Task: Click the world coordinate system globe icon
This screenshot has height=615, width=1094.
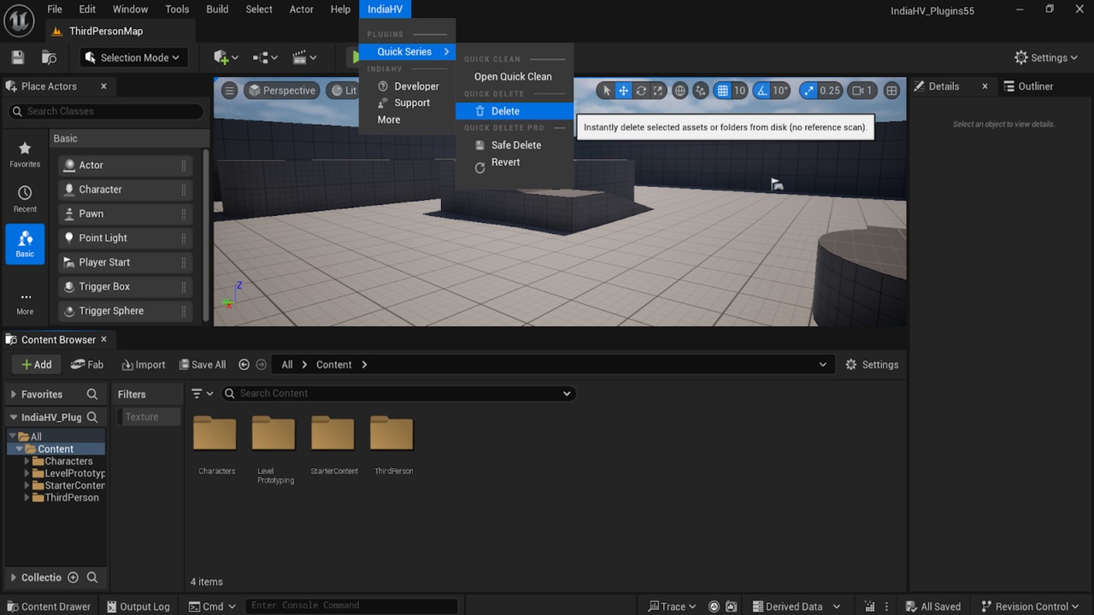Action: pos(680,91)
